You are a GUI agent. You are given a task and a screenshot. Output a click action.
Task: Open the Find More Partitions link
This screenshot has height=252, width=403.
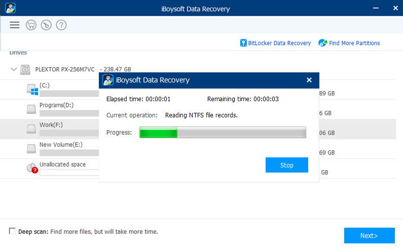pyautogui.click(x=354, y=43)
